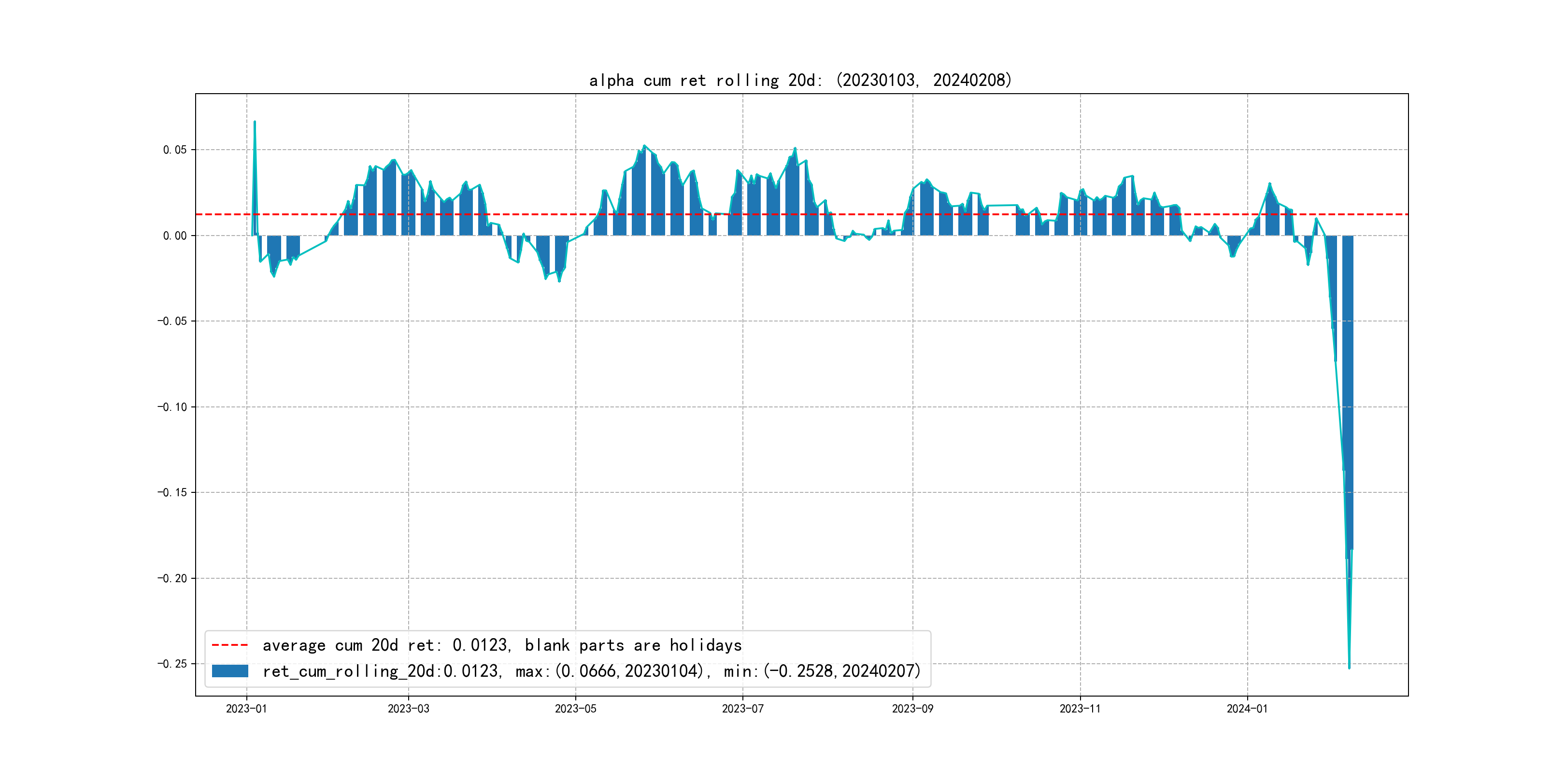Click the 0.05 y-axis tick label
1565x782 pixels.
pos(174,150)
